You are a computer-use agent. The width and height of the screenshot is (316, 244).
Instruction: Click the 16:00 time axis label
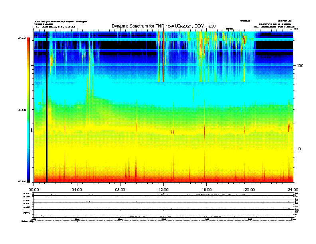207,190
